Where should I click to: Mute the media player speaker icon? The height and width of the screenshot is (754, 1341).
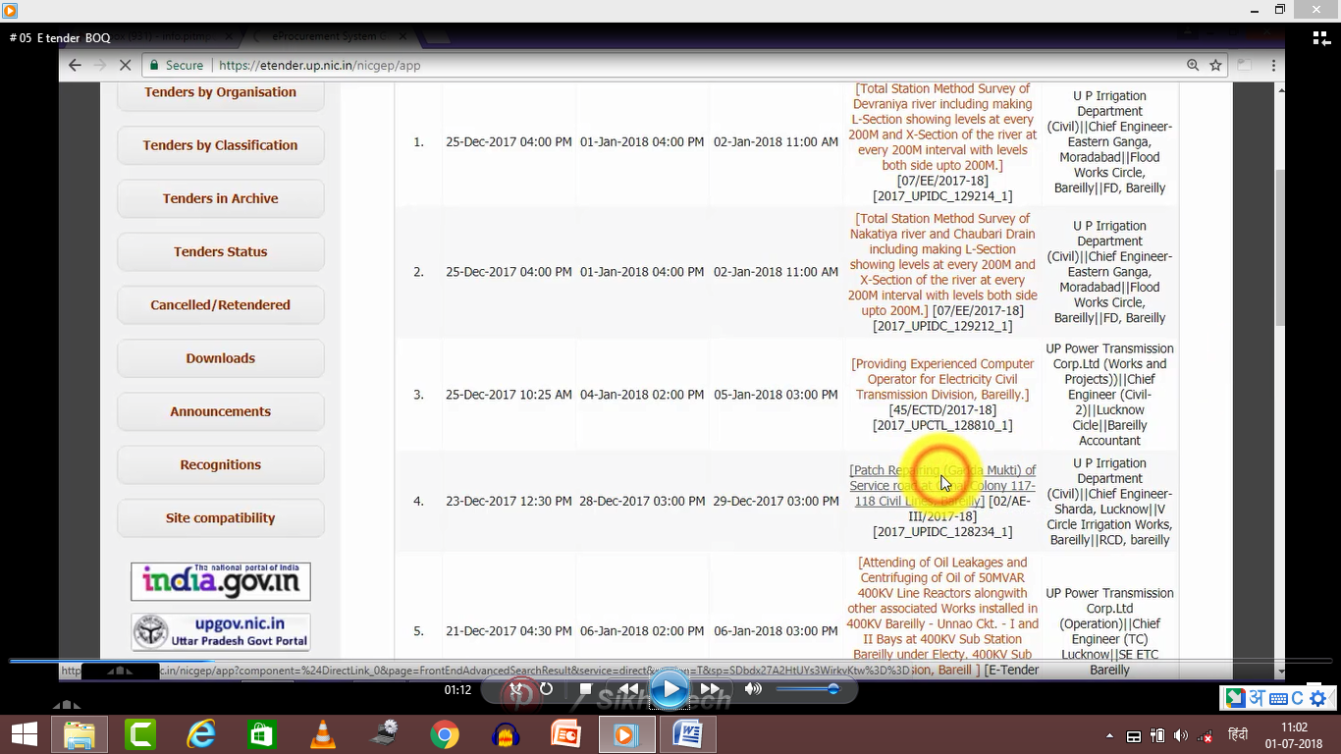(753, 689)
